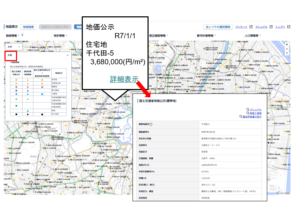Zoom out the map with minus button
The width and height of the screenshot is (294, 220).
click(x=287, y=49)
